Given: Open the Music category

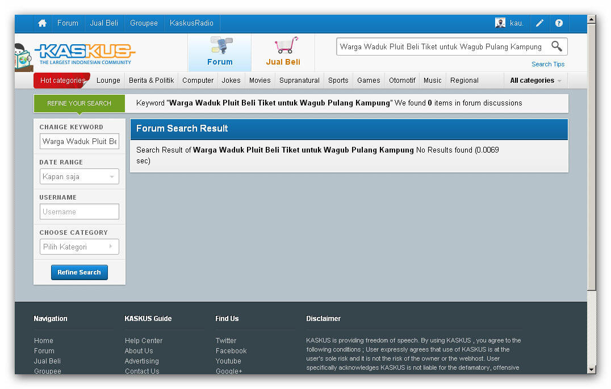Looking at the screenshot, I should [433, 81].
